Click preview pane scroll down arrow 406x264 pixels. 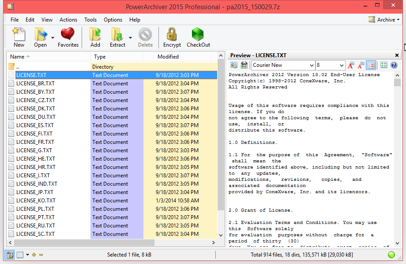[397, 243]
